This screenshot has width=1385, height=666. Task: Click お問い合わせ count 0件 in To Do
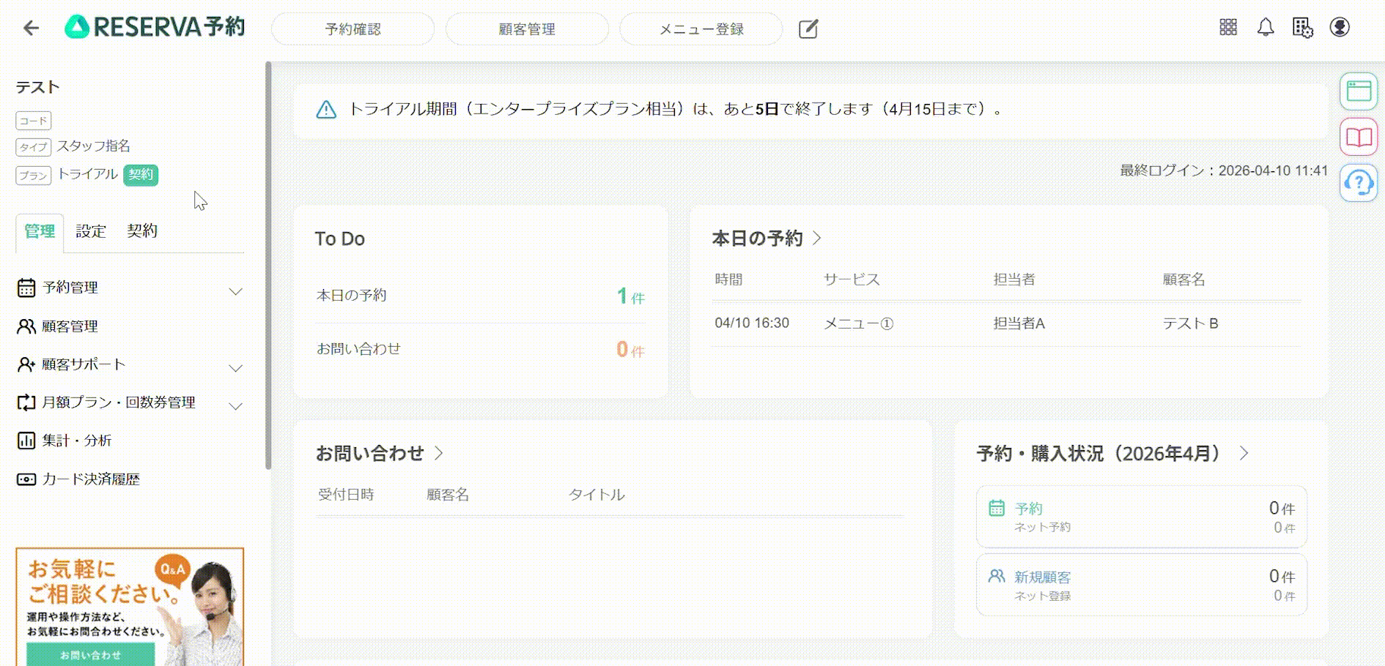coord(630,350)
